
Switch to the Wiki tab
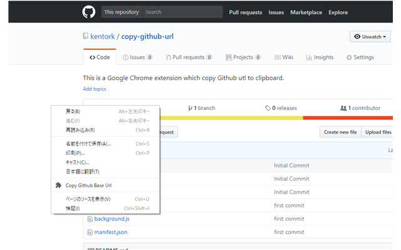pos(284,57)
